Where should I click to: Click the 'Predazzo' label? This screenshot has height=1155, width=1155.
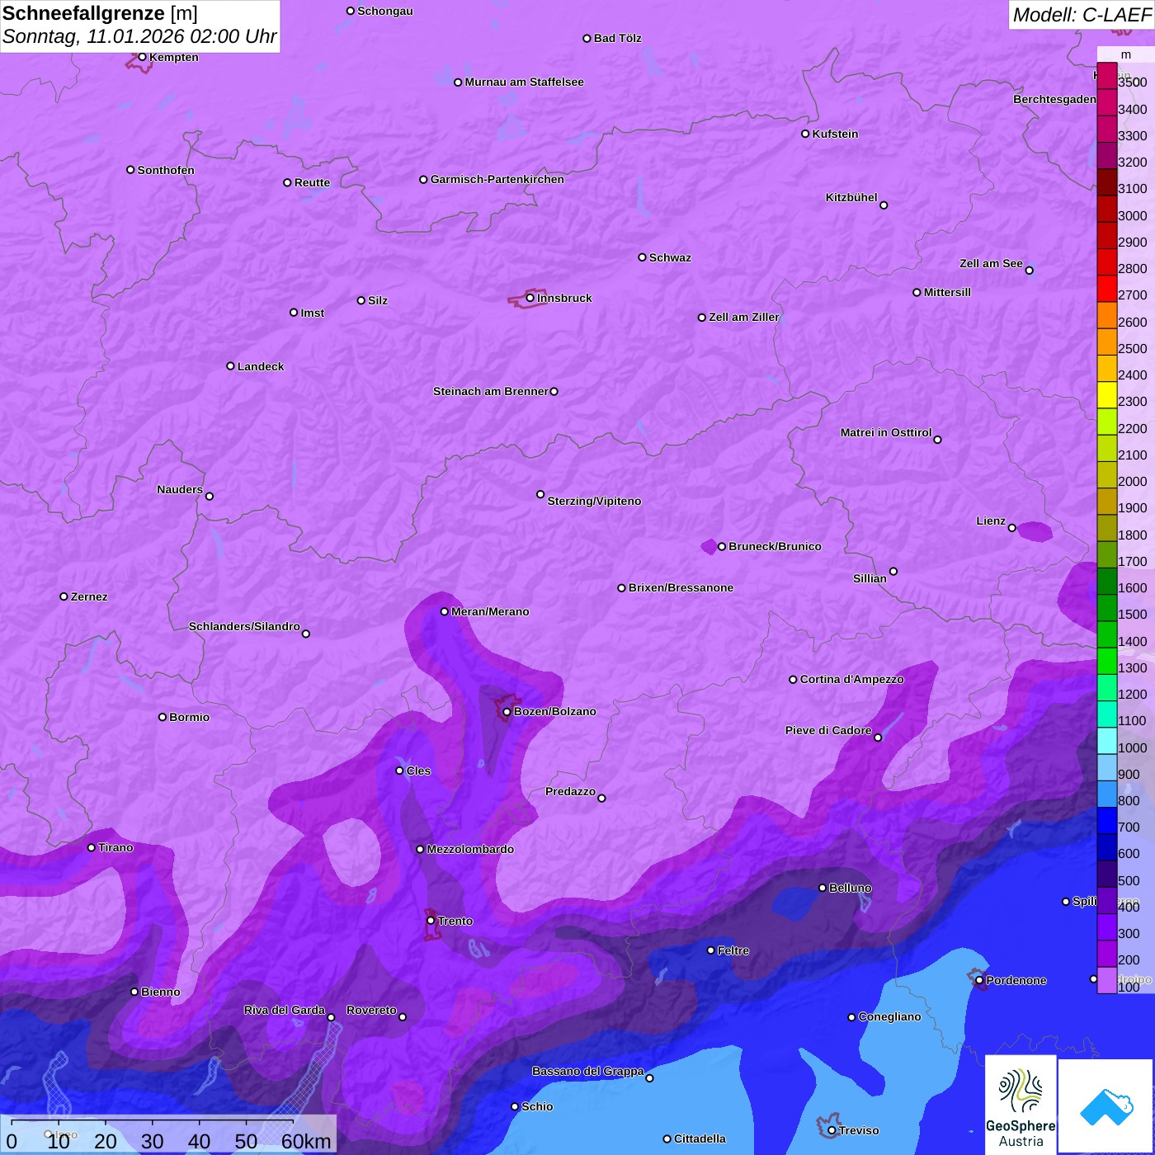click(x=570, y=791)
